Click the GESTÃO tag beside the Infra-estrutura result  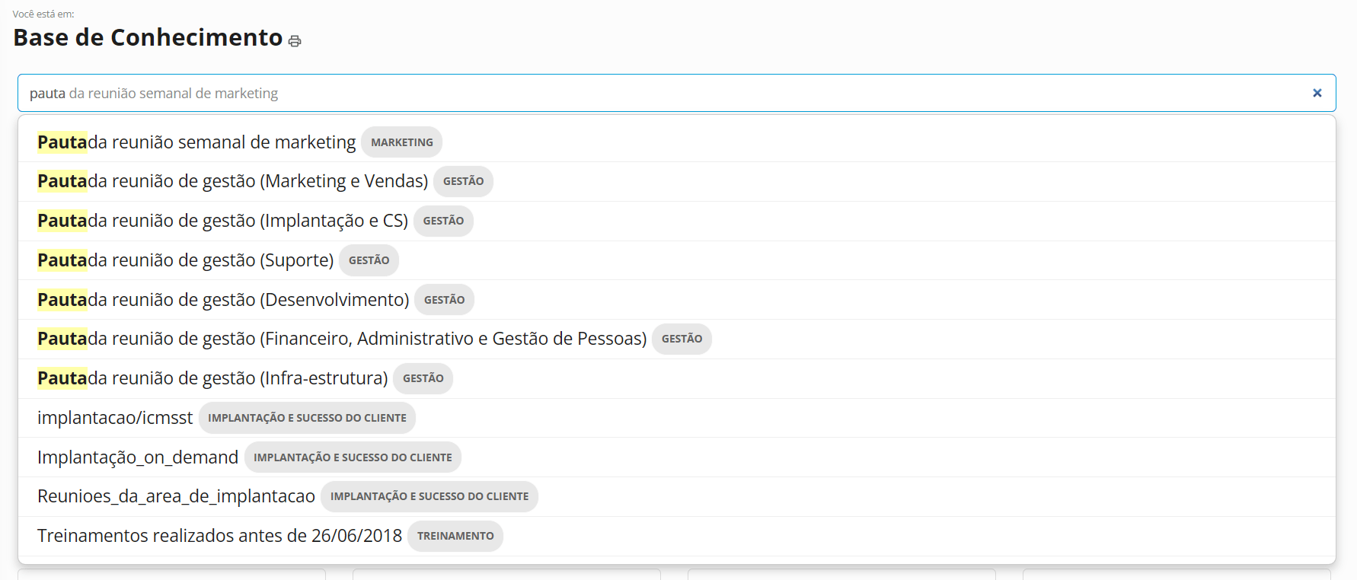pyautogui.click(x=423, y=378)
